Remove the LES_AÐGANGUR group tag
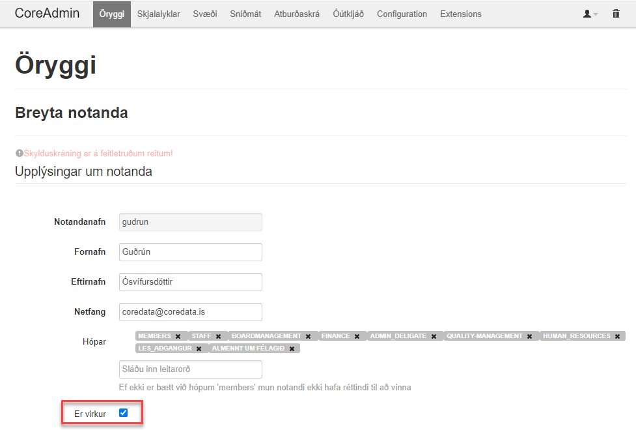The image size is (636, 430). 199,349
